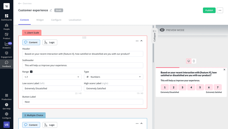Open the Product sidebar icon
The image size is (228, 129).
(x=7, y=34)
